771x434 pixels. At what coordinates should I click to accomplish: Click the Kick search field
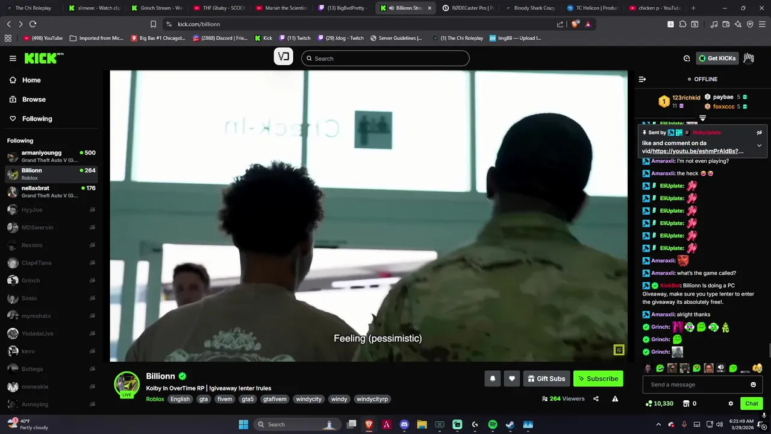click(385, 58)
